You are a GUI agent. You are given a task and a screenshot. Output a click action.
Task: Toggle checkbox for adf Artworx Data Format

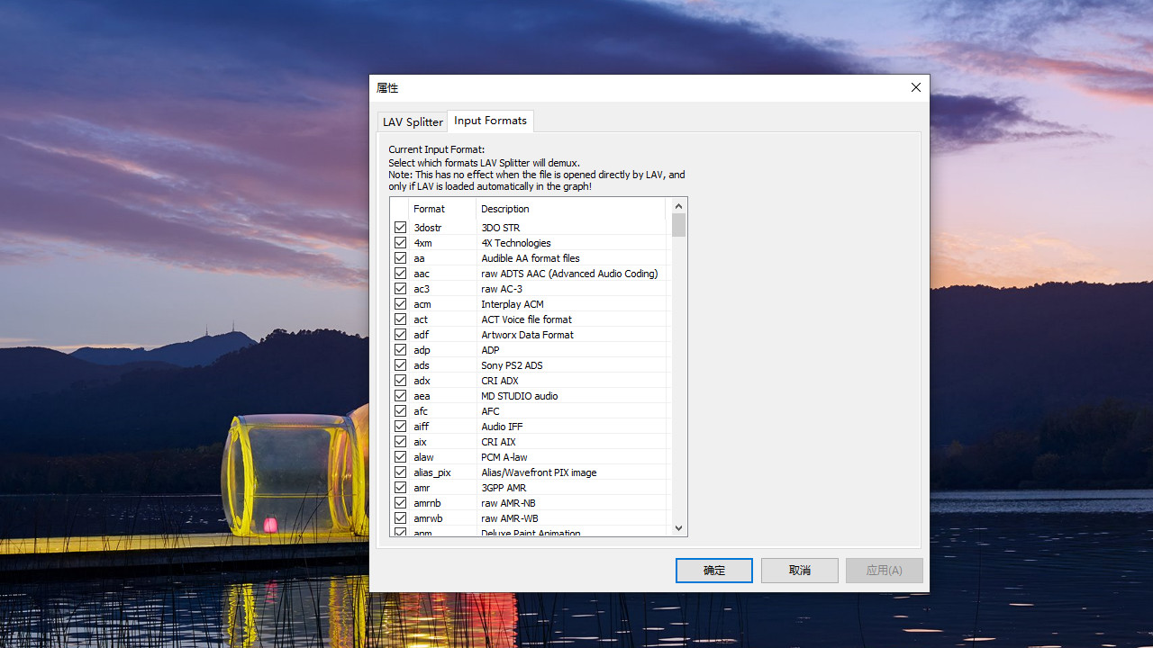(x=400, y=335)
